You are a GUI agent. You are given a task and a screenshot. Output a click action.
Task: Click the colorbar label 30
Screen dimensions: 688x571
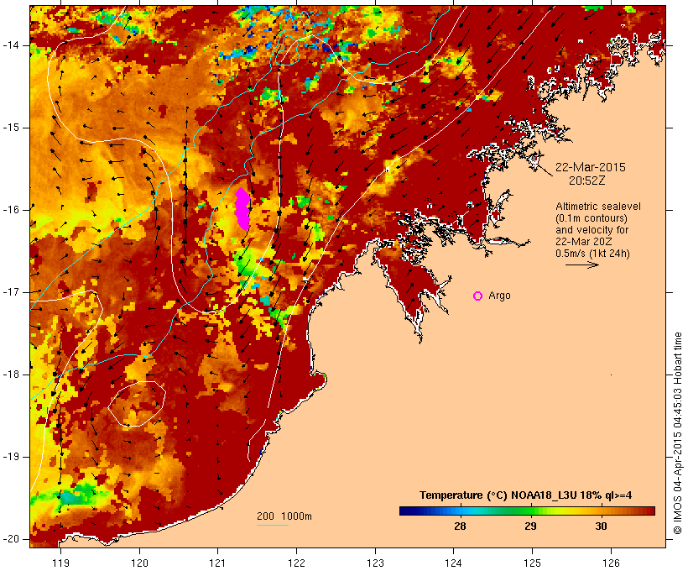point(601,526)
